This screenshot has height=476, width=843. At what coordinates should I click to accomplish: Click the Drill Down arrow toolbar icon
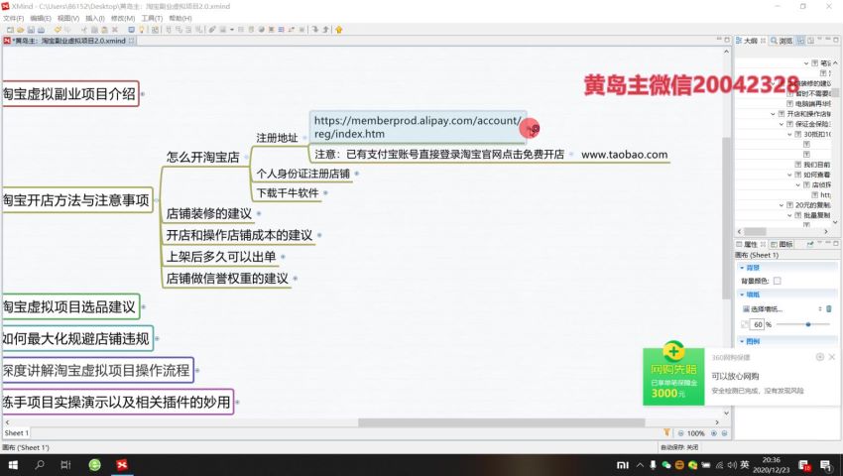(314, 30)
